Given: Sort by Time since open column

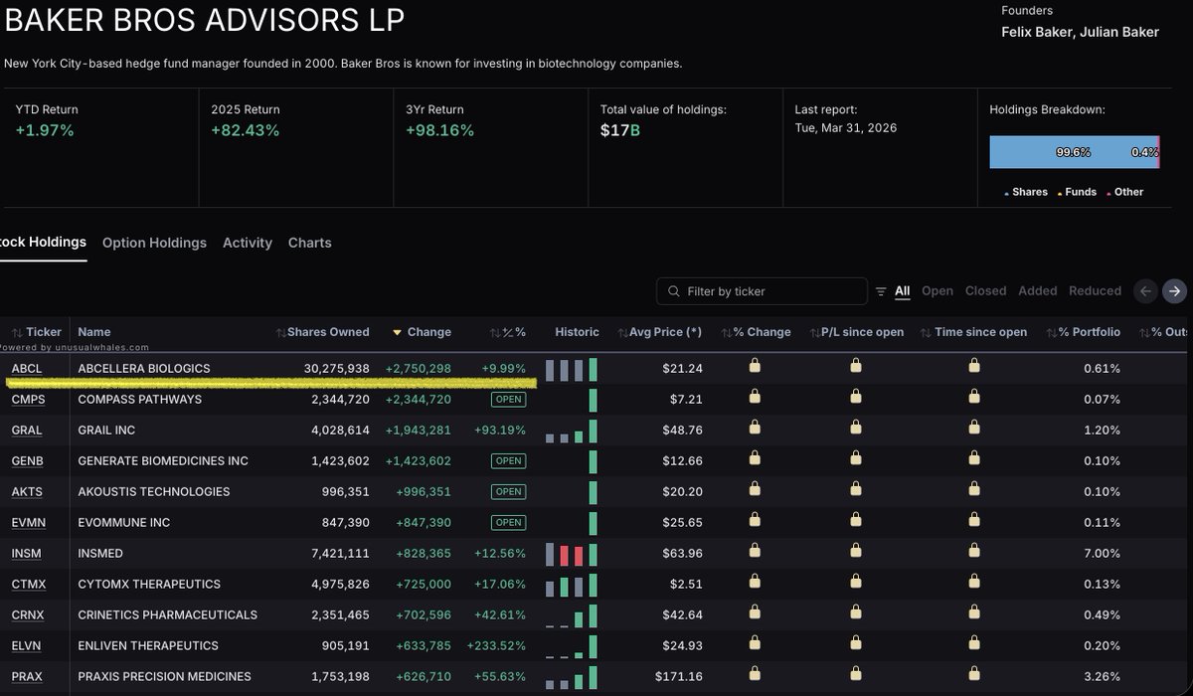Looking at the screenshot, I should click(974, 332).
